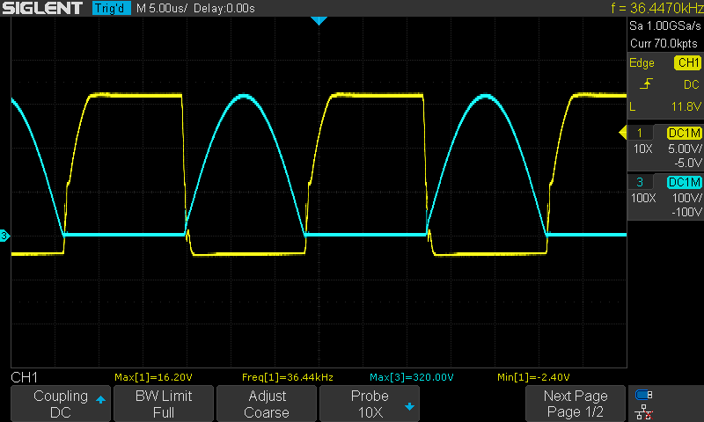Select channel 3 -100V offset value
The height and width of the screenshot is (422, 704).
point(686,212)
